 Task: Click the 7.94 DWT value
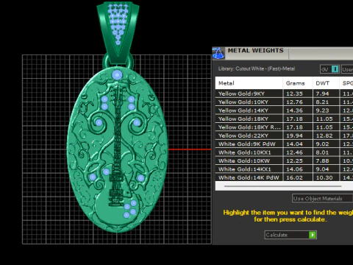tap(322, 93)
